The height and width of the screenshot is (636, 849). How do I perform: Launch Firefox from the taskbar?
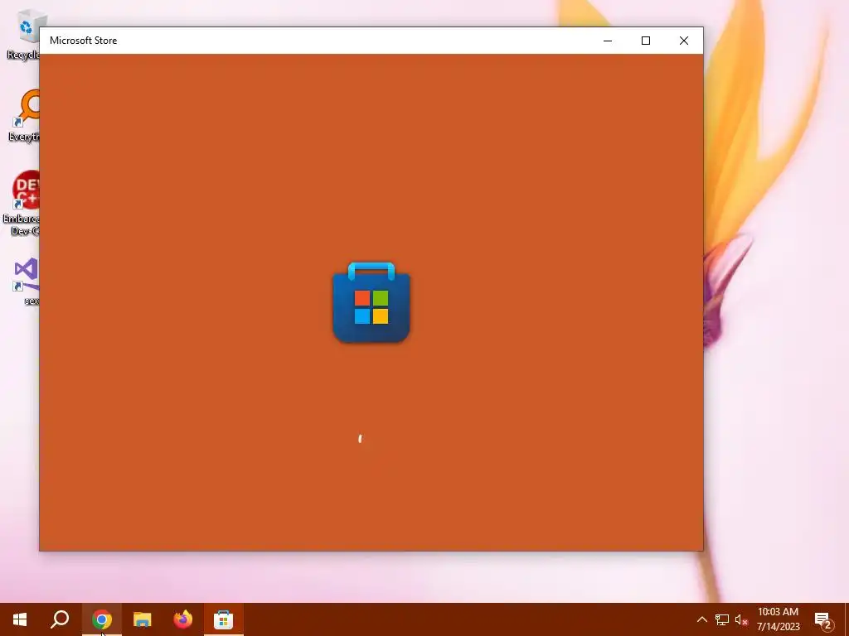coord(183,619)
